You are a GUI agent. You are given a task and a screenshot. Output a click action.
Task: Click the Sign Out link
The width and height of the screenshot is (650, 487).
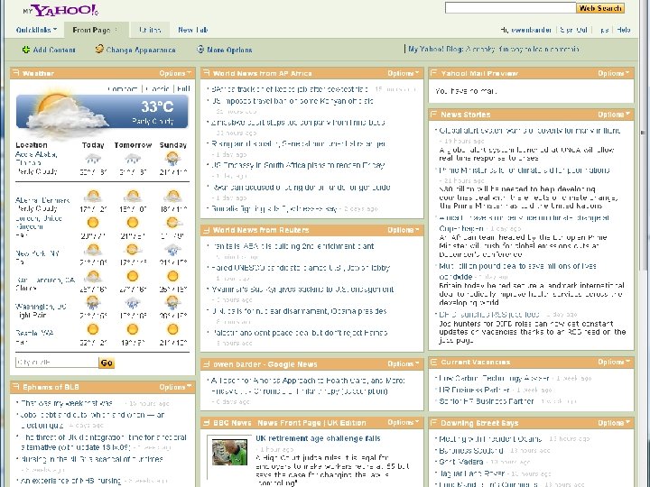(573, 30)
